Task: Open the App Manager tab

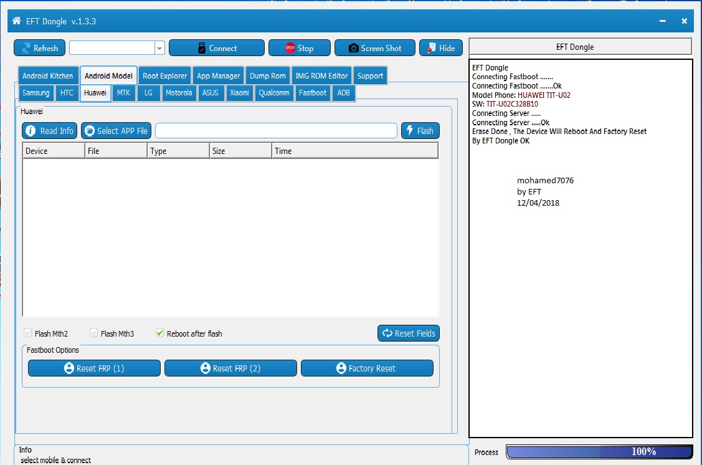Action: pyautogui.click(x=219, y=75)
